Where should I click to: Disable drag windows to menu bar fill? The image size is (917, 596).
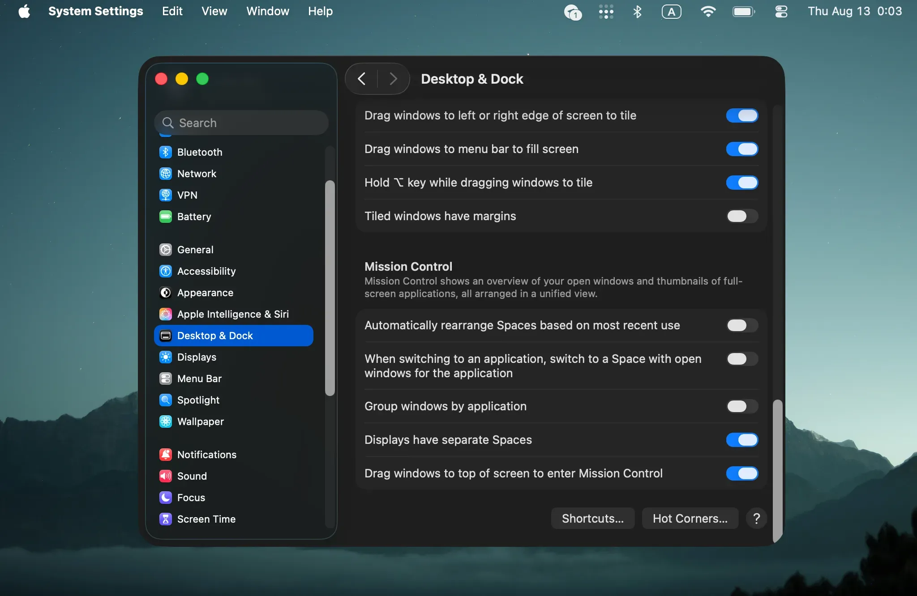[x=742, y=149]
